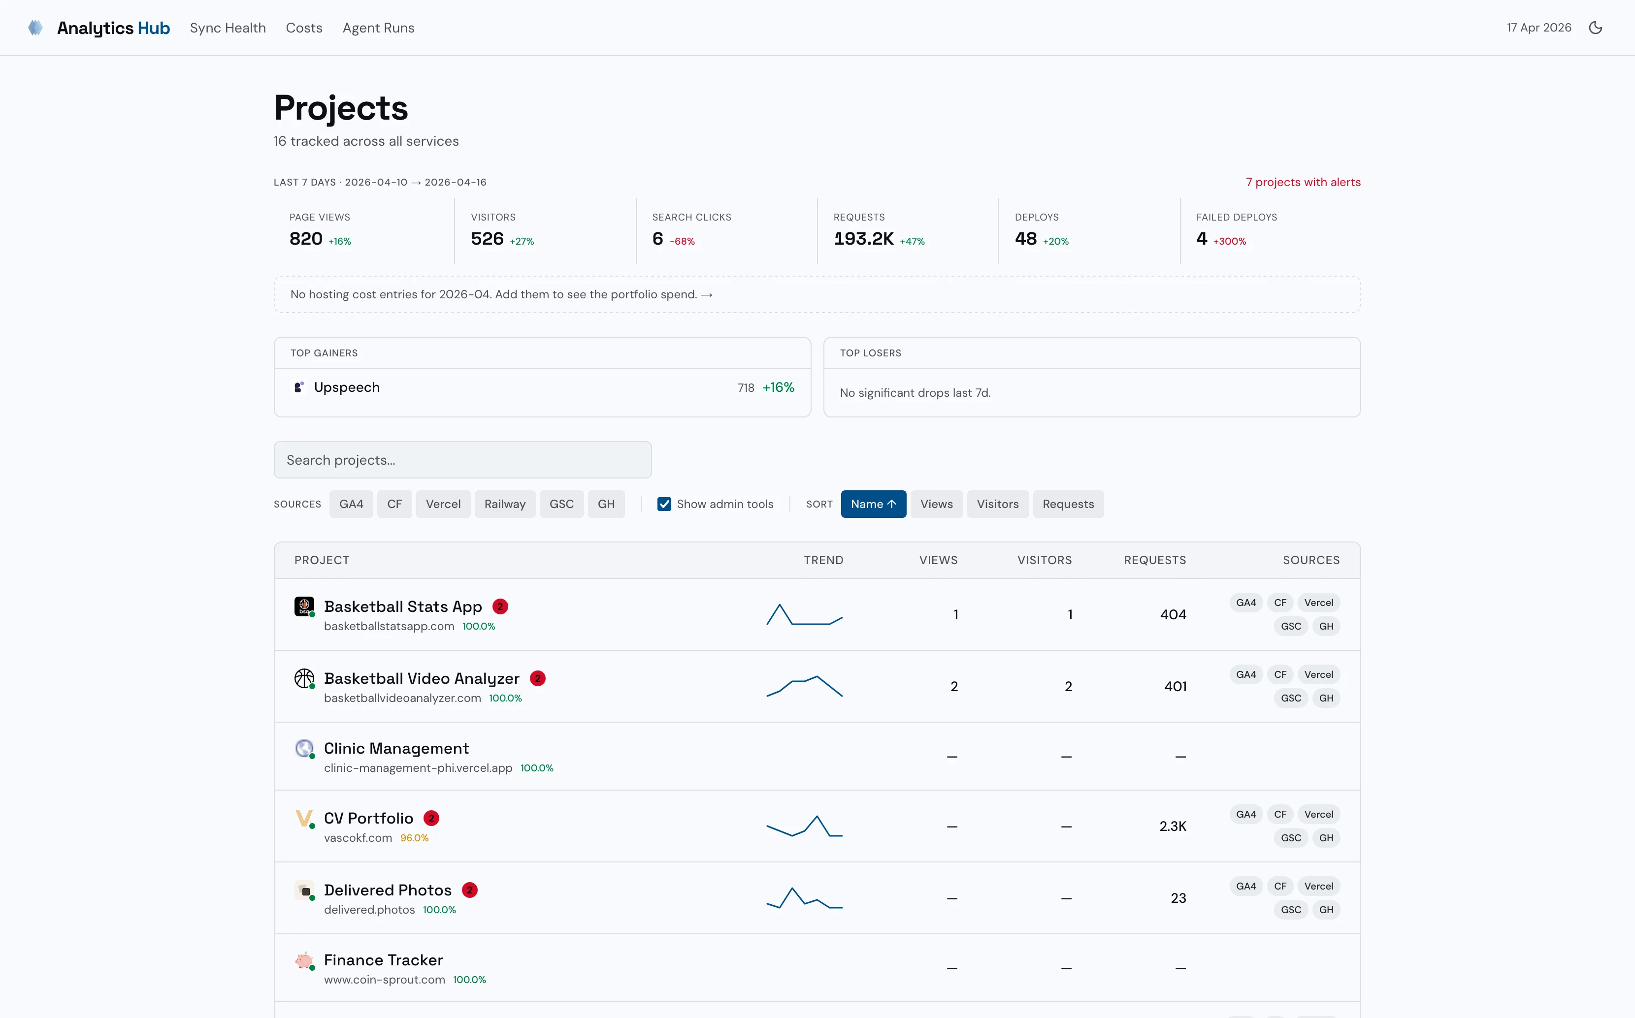Screen dimensions: 1635x1018
Task: Open the Costs page
Action: pyautogui.click(x=304, y=28)
